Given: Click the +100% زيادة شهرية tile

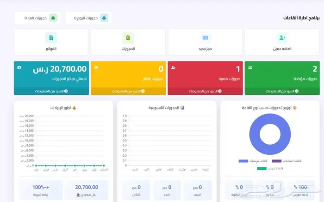Looking at the screenshot, I should 41,190.
